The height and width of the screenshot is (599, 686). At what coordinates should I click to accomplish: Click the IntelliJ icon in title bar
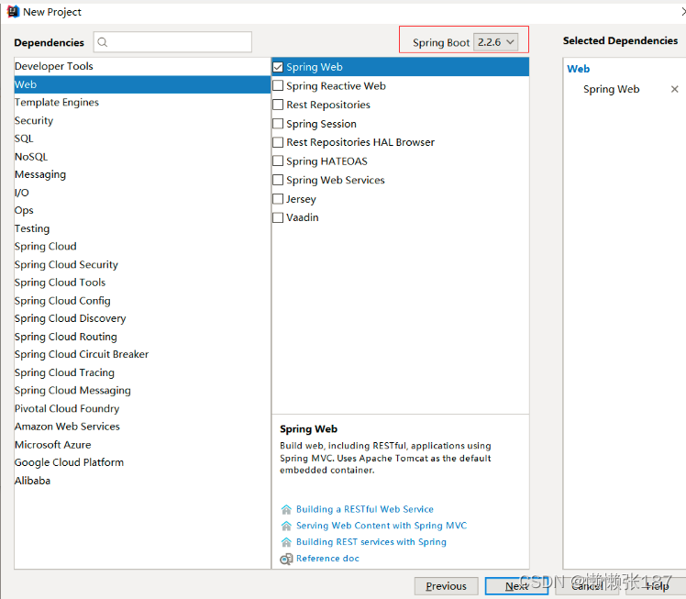click(13, 12)
